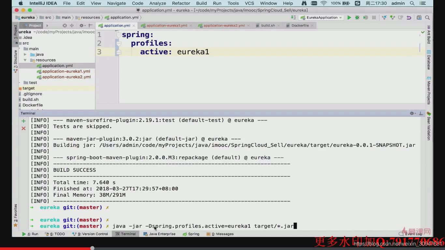
Task: Close the build.sh editor tab
Action: coord(279,25)
